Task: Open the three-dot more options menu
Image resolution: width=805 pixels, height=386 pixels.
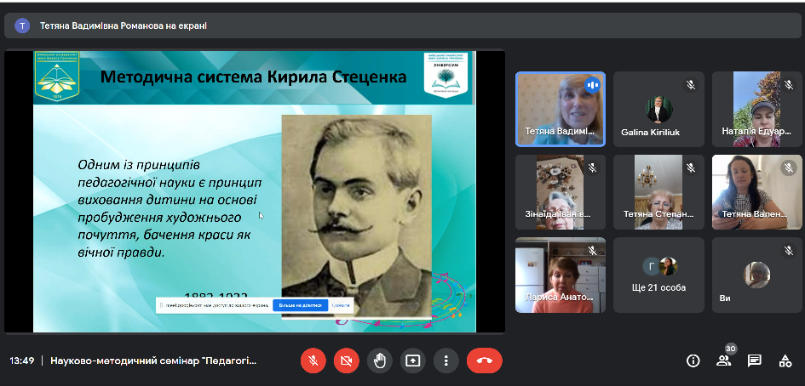Action: pos(446,360)
